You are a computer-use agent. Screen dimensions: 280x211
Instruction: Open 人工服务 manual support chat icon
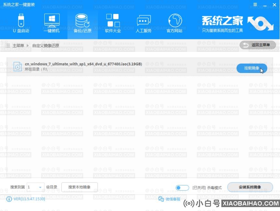(144, 23)
